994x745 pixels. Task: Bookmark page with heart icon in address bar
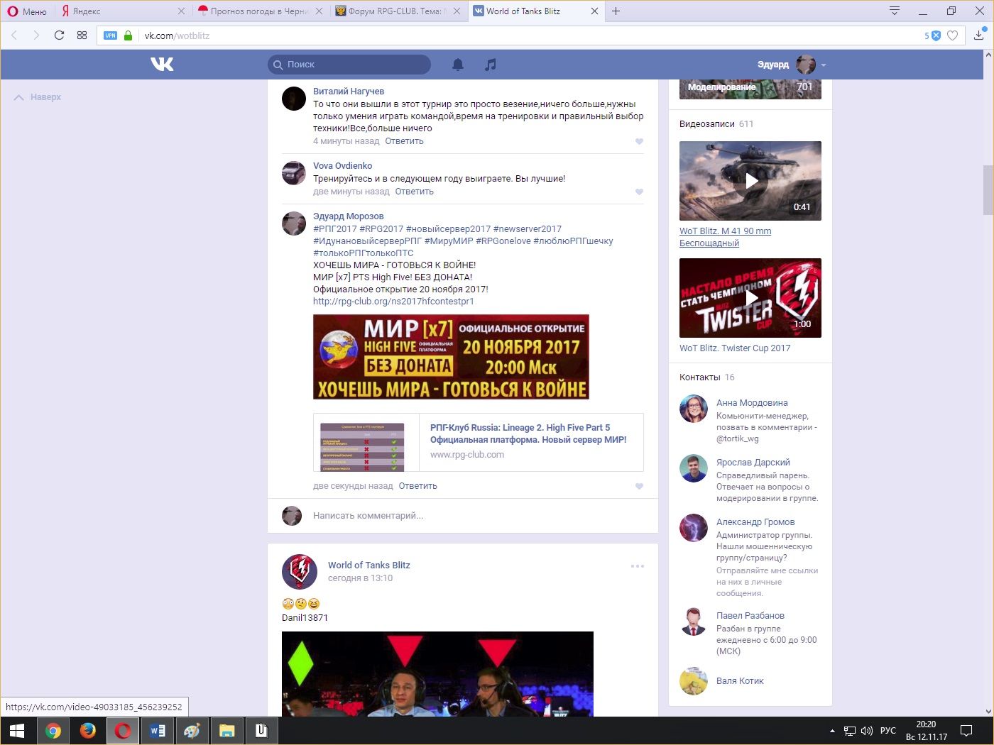[953, 35]
